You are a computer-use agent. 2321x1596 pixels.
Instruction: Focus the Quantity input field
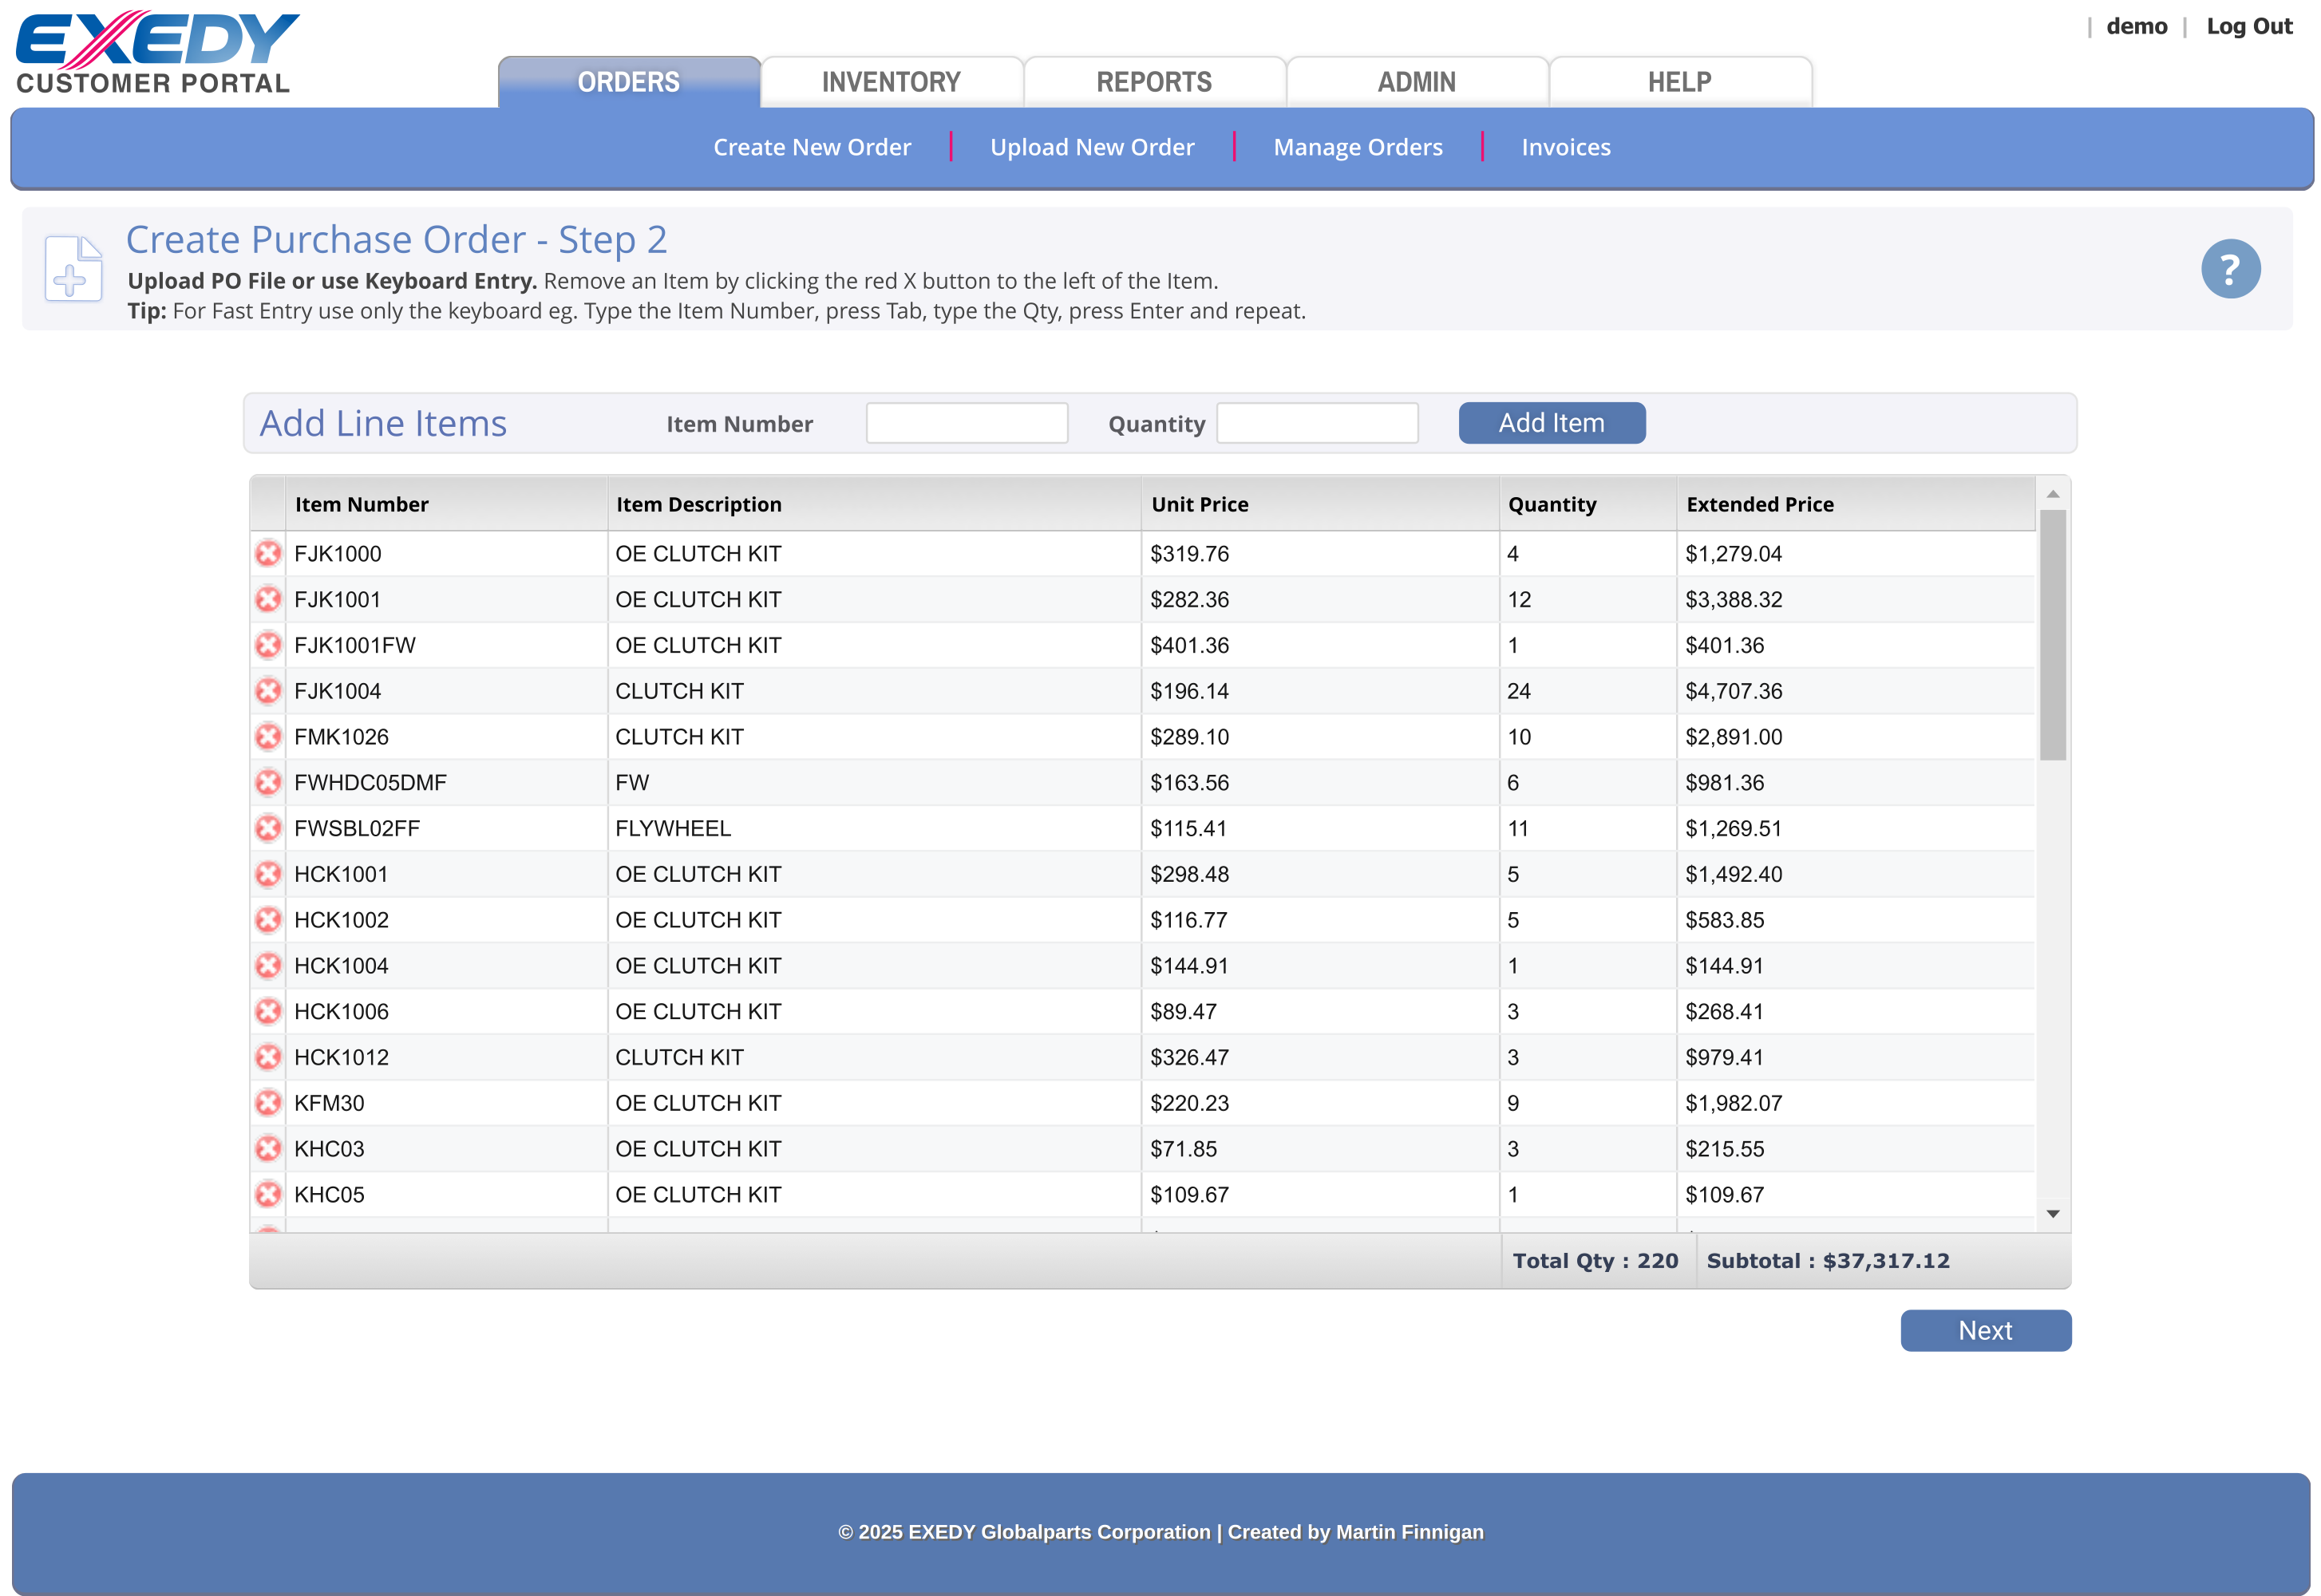(x=1317, y=423)
